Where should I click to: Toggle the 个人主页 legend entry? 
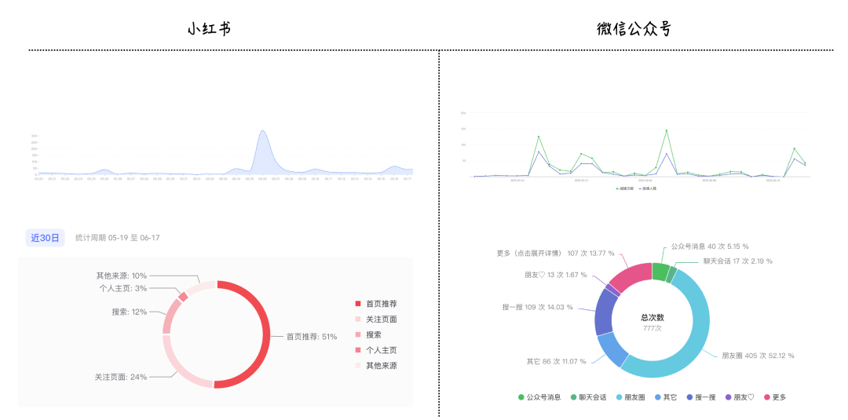tap(376, 349)
